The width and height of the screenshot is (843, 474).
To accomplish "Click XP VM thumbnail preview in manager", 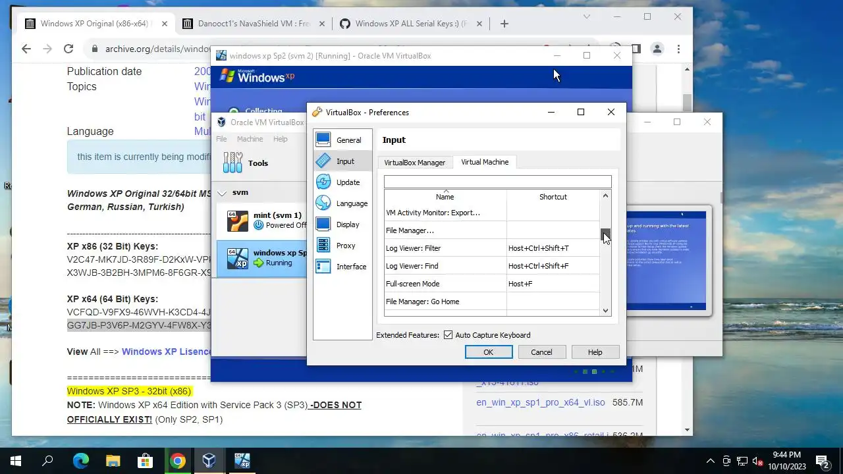I will coord(666,261).
